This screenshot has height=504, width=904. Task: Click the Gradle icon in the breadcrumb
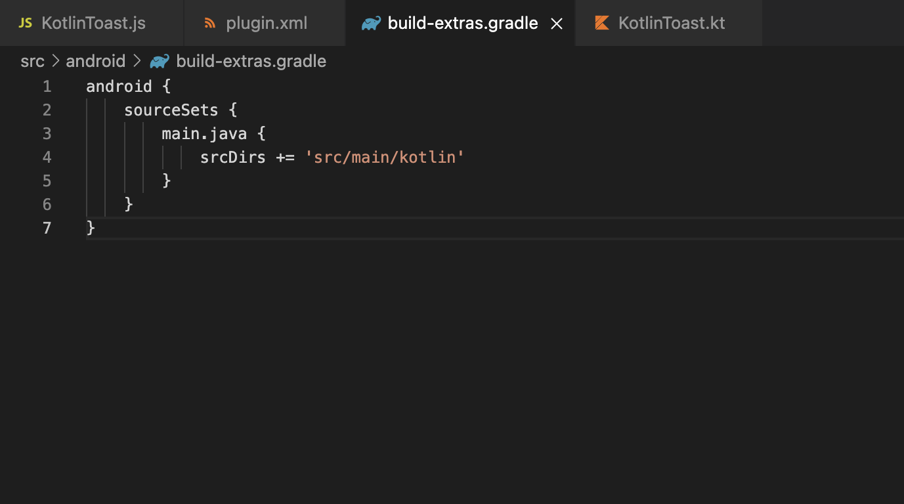tap(160, 62)
